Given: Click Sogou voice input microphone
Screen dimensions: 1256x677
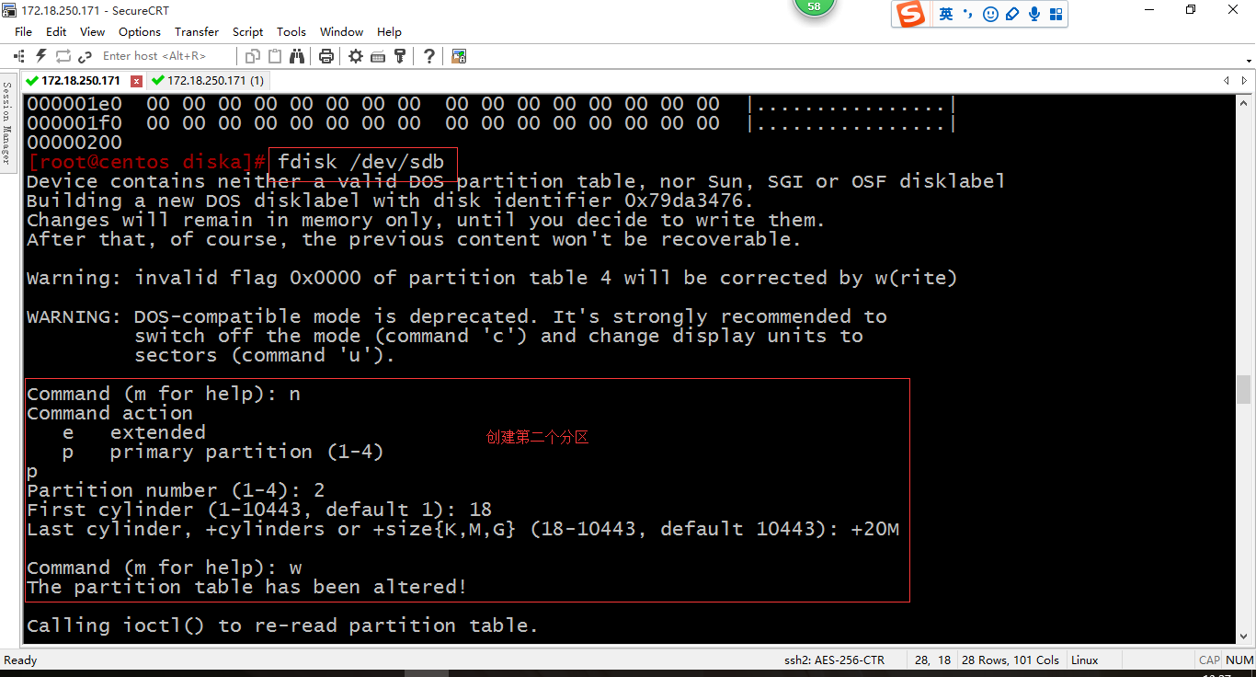Looking at the screenshot, I should click(x=1034, y=14).
